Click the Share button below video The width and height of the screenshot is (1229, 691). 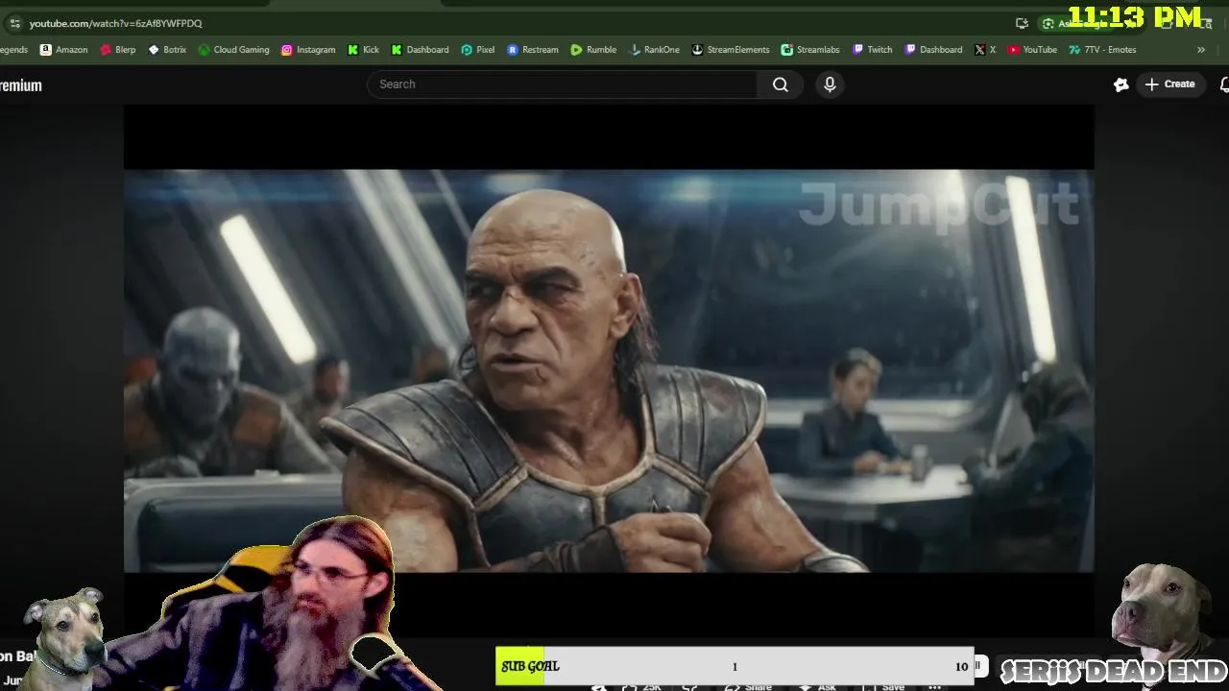[x=750, y=686]
